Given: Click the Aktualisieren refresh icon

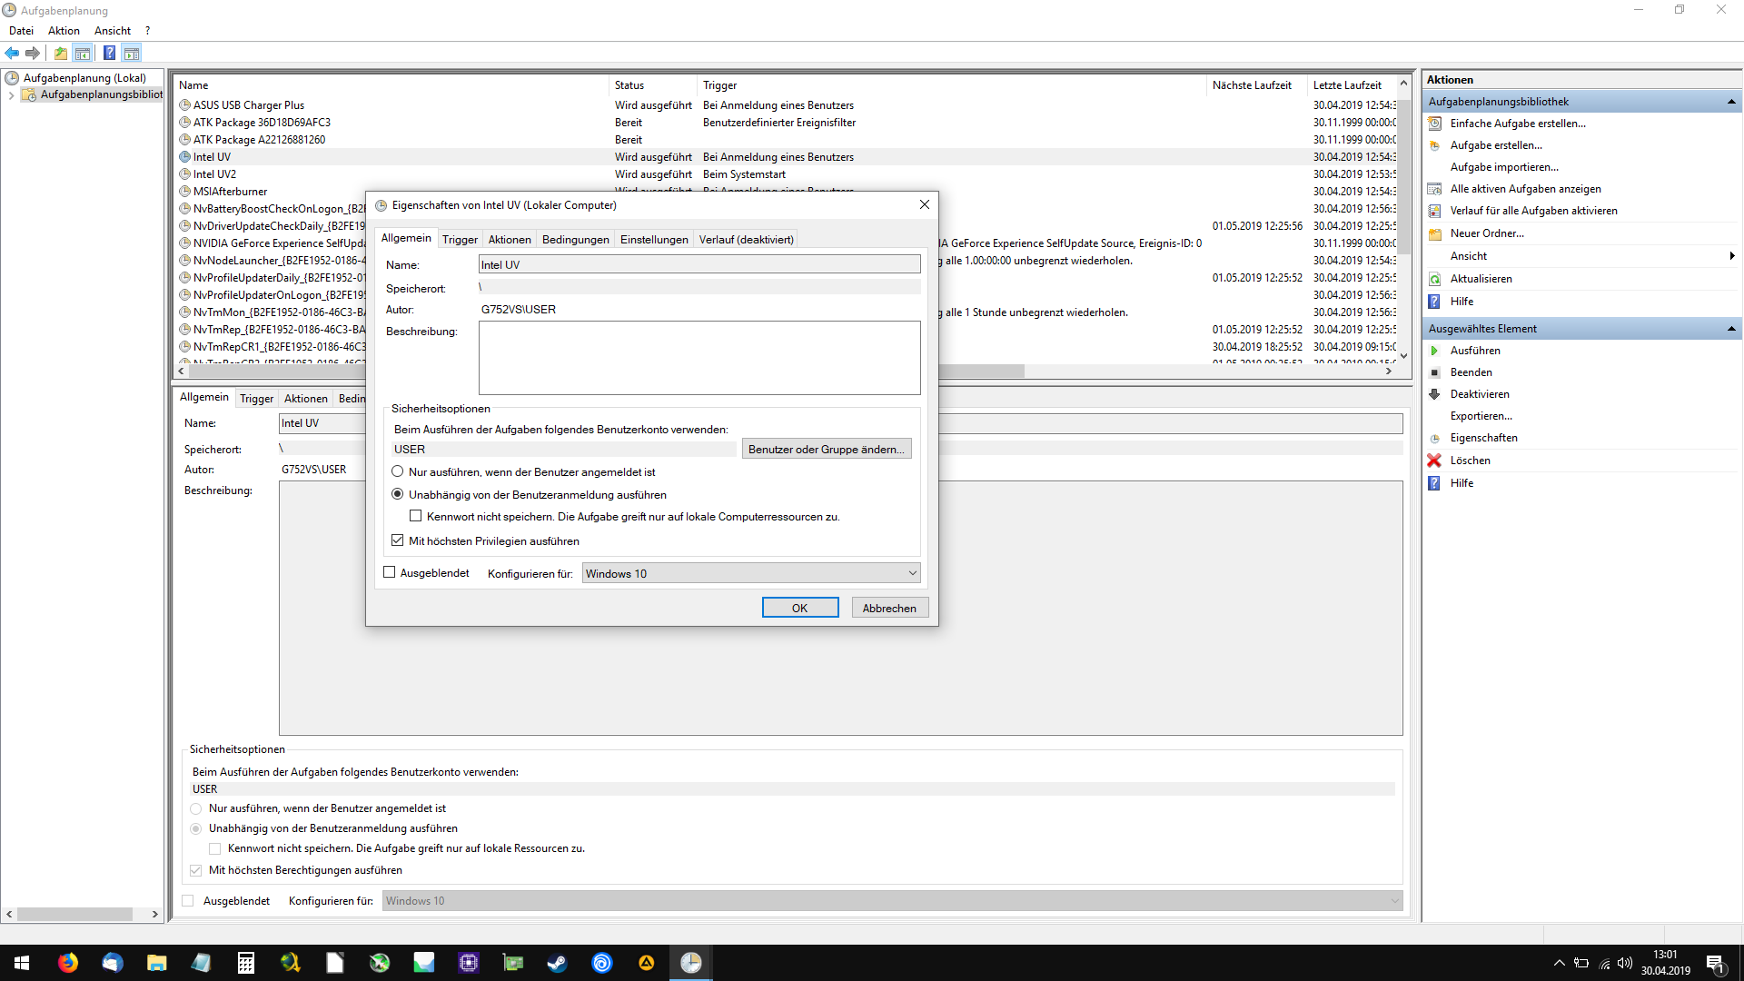Looking at the screenshot, I should pos(1434,279).
